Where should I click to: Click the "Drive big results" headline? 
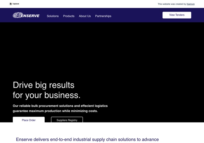(x=44, y=85)
